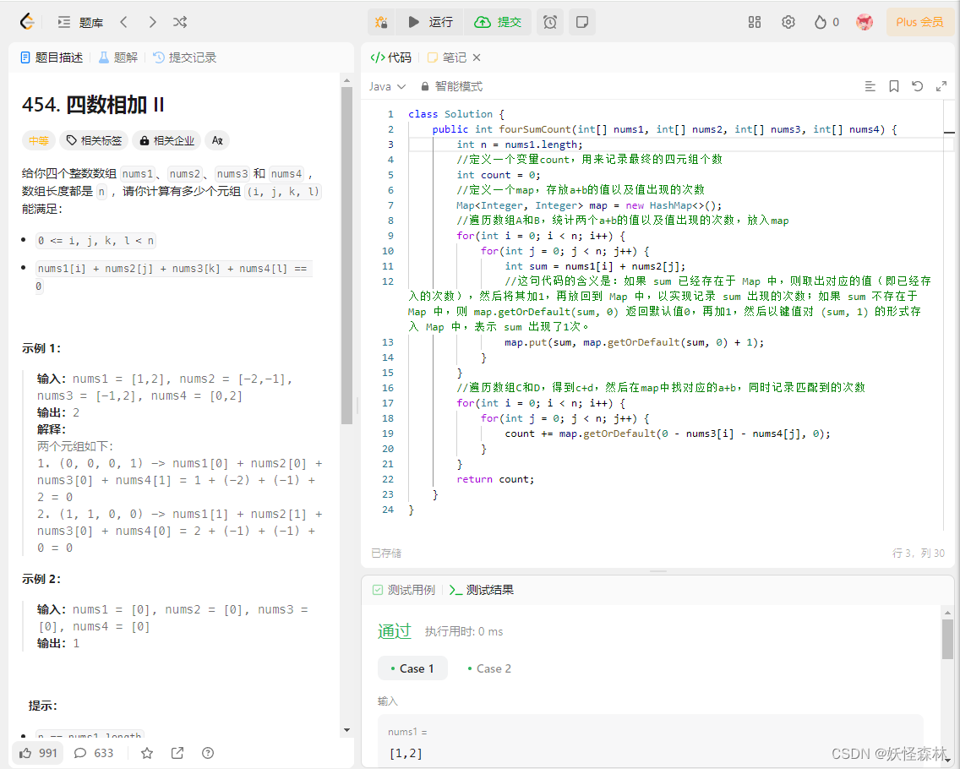
Task: Open the user avatar menu
Action: coord(865,22)
